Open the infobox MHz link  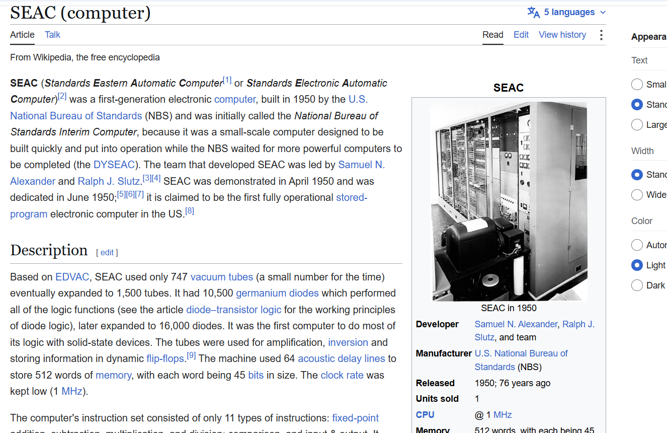coord(503,415)
